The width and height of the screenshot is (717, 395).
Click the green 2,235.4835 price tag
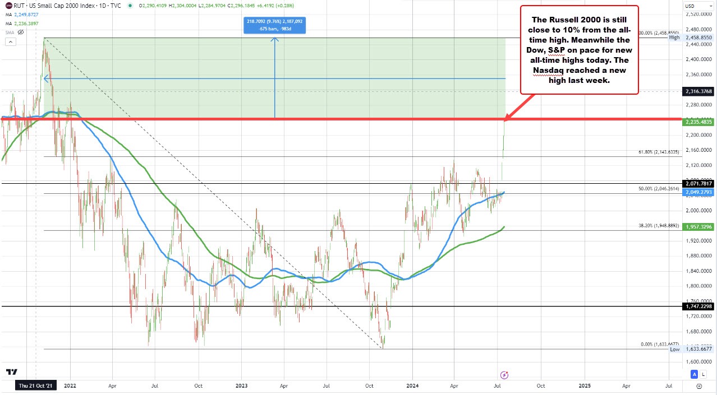click(698, 121)
